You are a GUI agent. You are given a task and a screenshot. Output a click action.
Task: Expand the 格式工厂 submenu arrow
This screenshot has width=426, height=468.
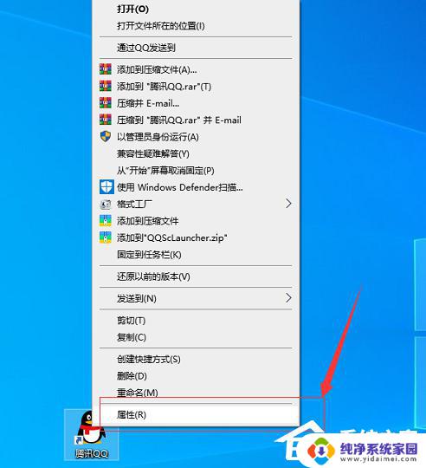[288, 204]
